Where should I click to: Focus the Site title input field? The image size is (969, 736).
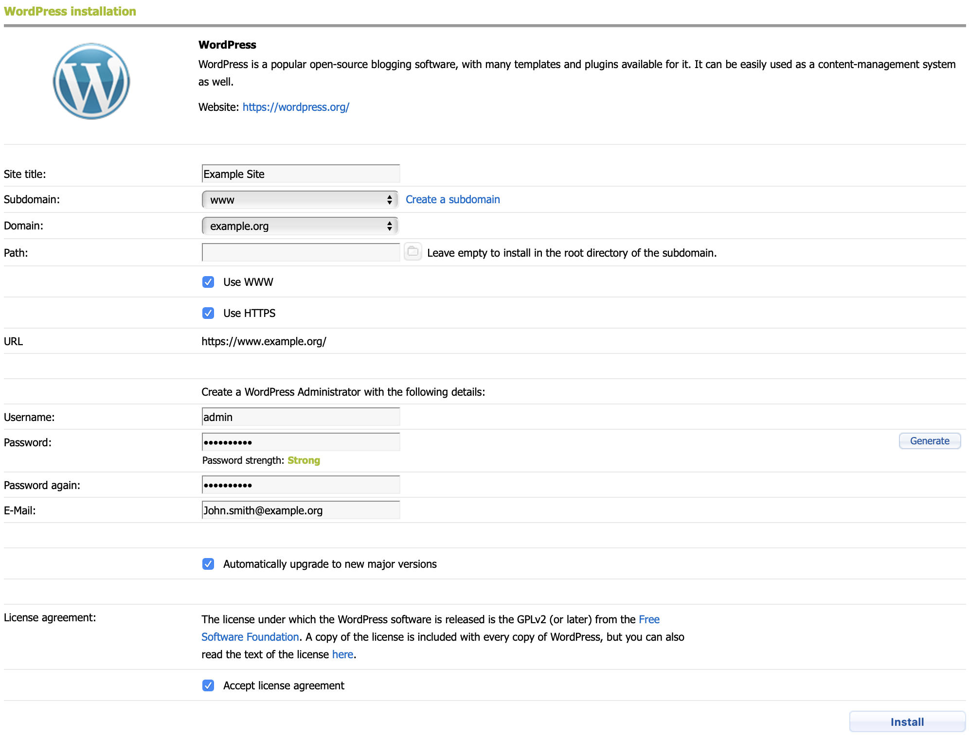[301, 174]
